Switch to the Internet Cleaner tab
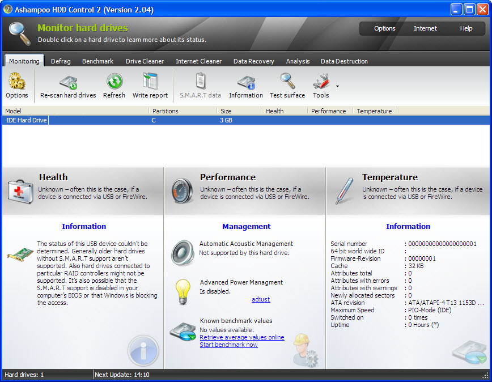Screen dimensions: 492x382 (x=199, y=61)
